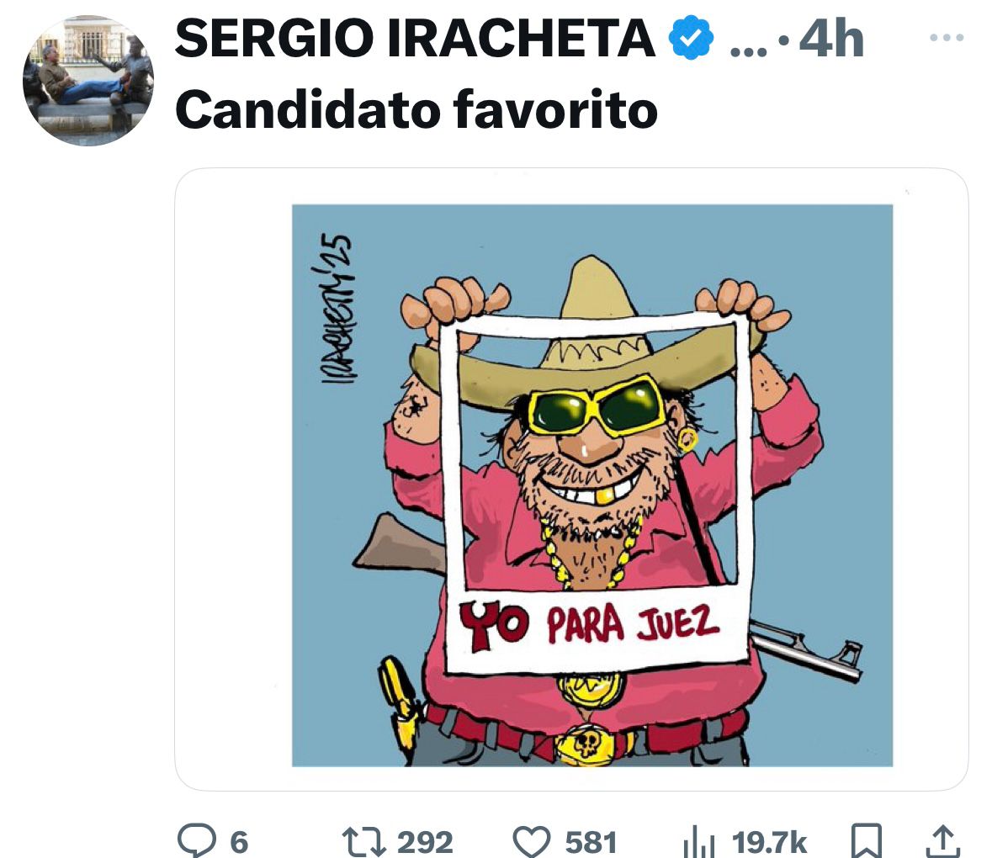
Task: Open the tweet's more options menu
Action: pyautogui.click(x=946, y=38)
